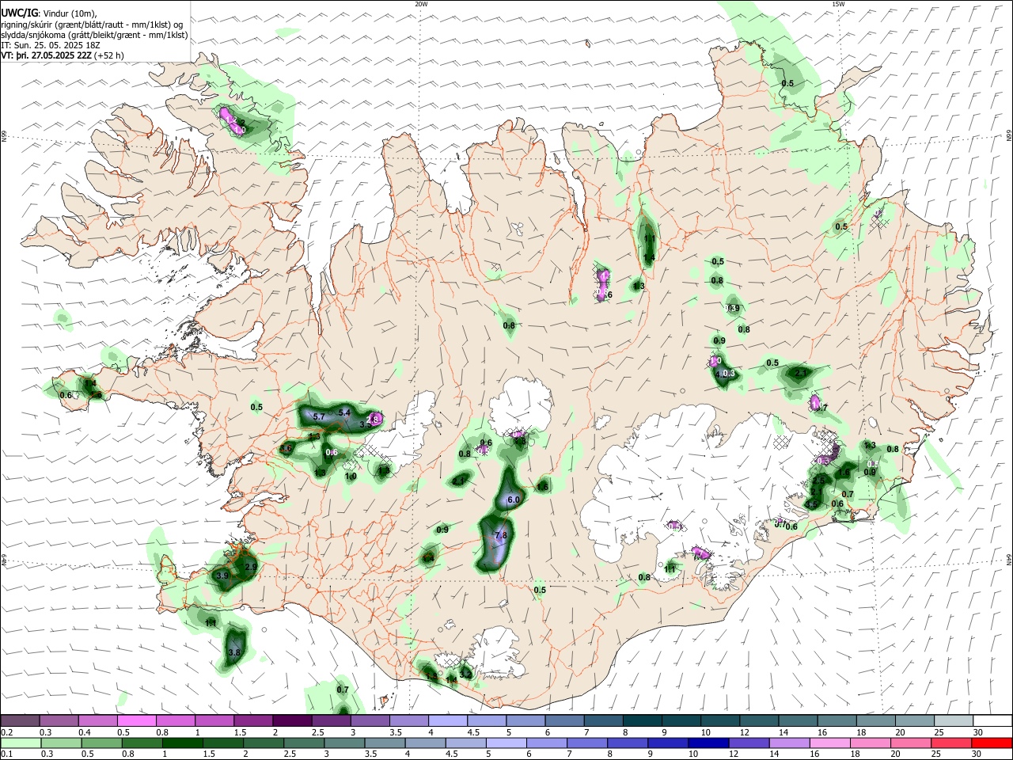Viewport: 1013px width, 760px height.
Task: Click the 15W longitude label at the top
Action: [838, 4]
